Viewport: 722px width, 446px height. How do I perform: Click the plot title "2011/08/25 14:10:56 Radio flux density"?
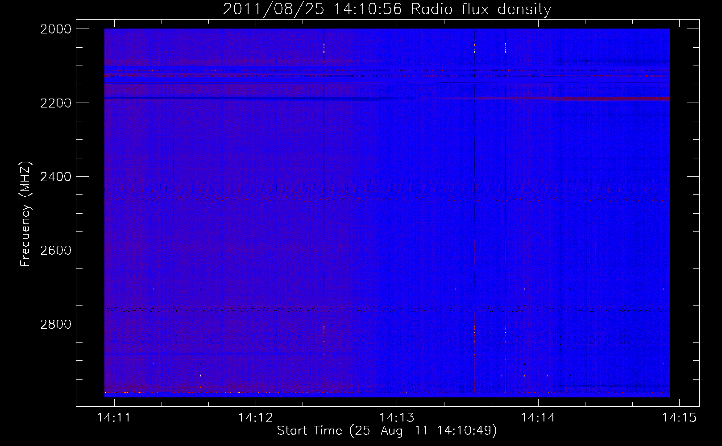[387, 9]
